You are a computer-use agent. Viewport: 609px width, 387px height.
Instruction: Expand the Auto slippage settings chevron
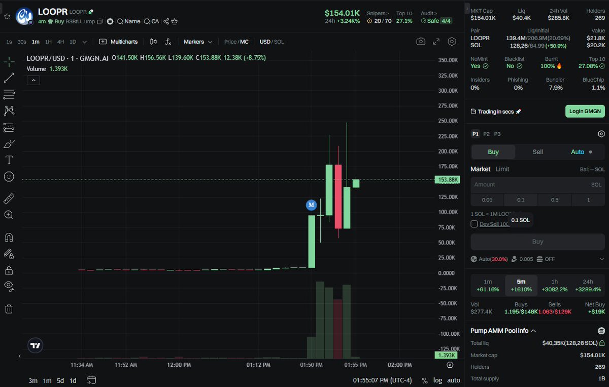pyautogui.click(x=602, y=259)
